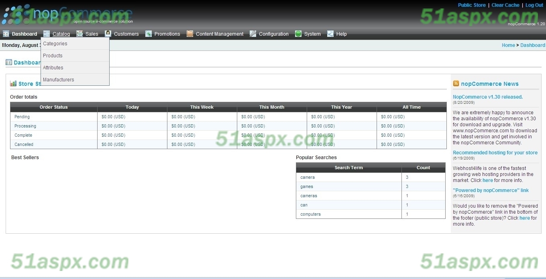
Task: Click the Home breadcrumb link
Action: [508, 45]
